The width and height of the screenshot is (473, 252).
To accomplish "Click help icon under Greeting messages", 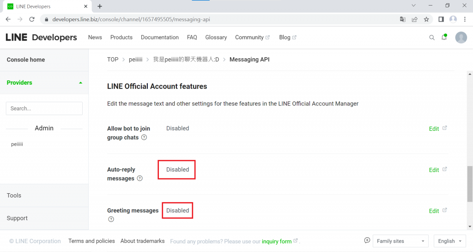I will (x=111, y=220).
